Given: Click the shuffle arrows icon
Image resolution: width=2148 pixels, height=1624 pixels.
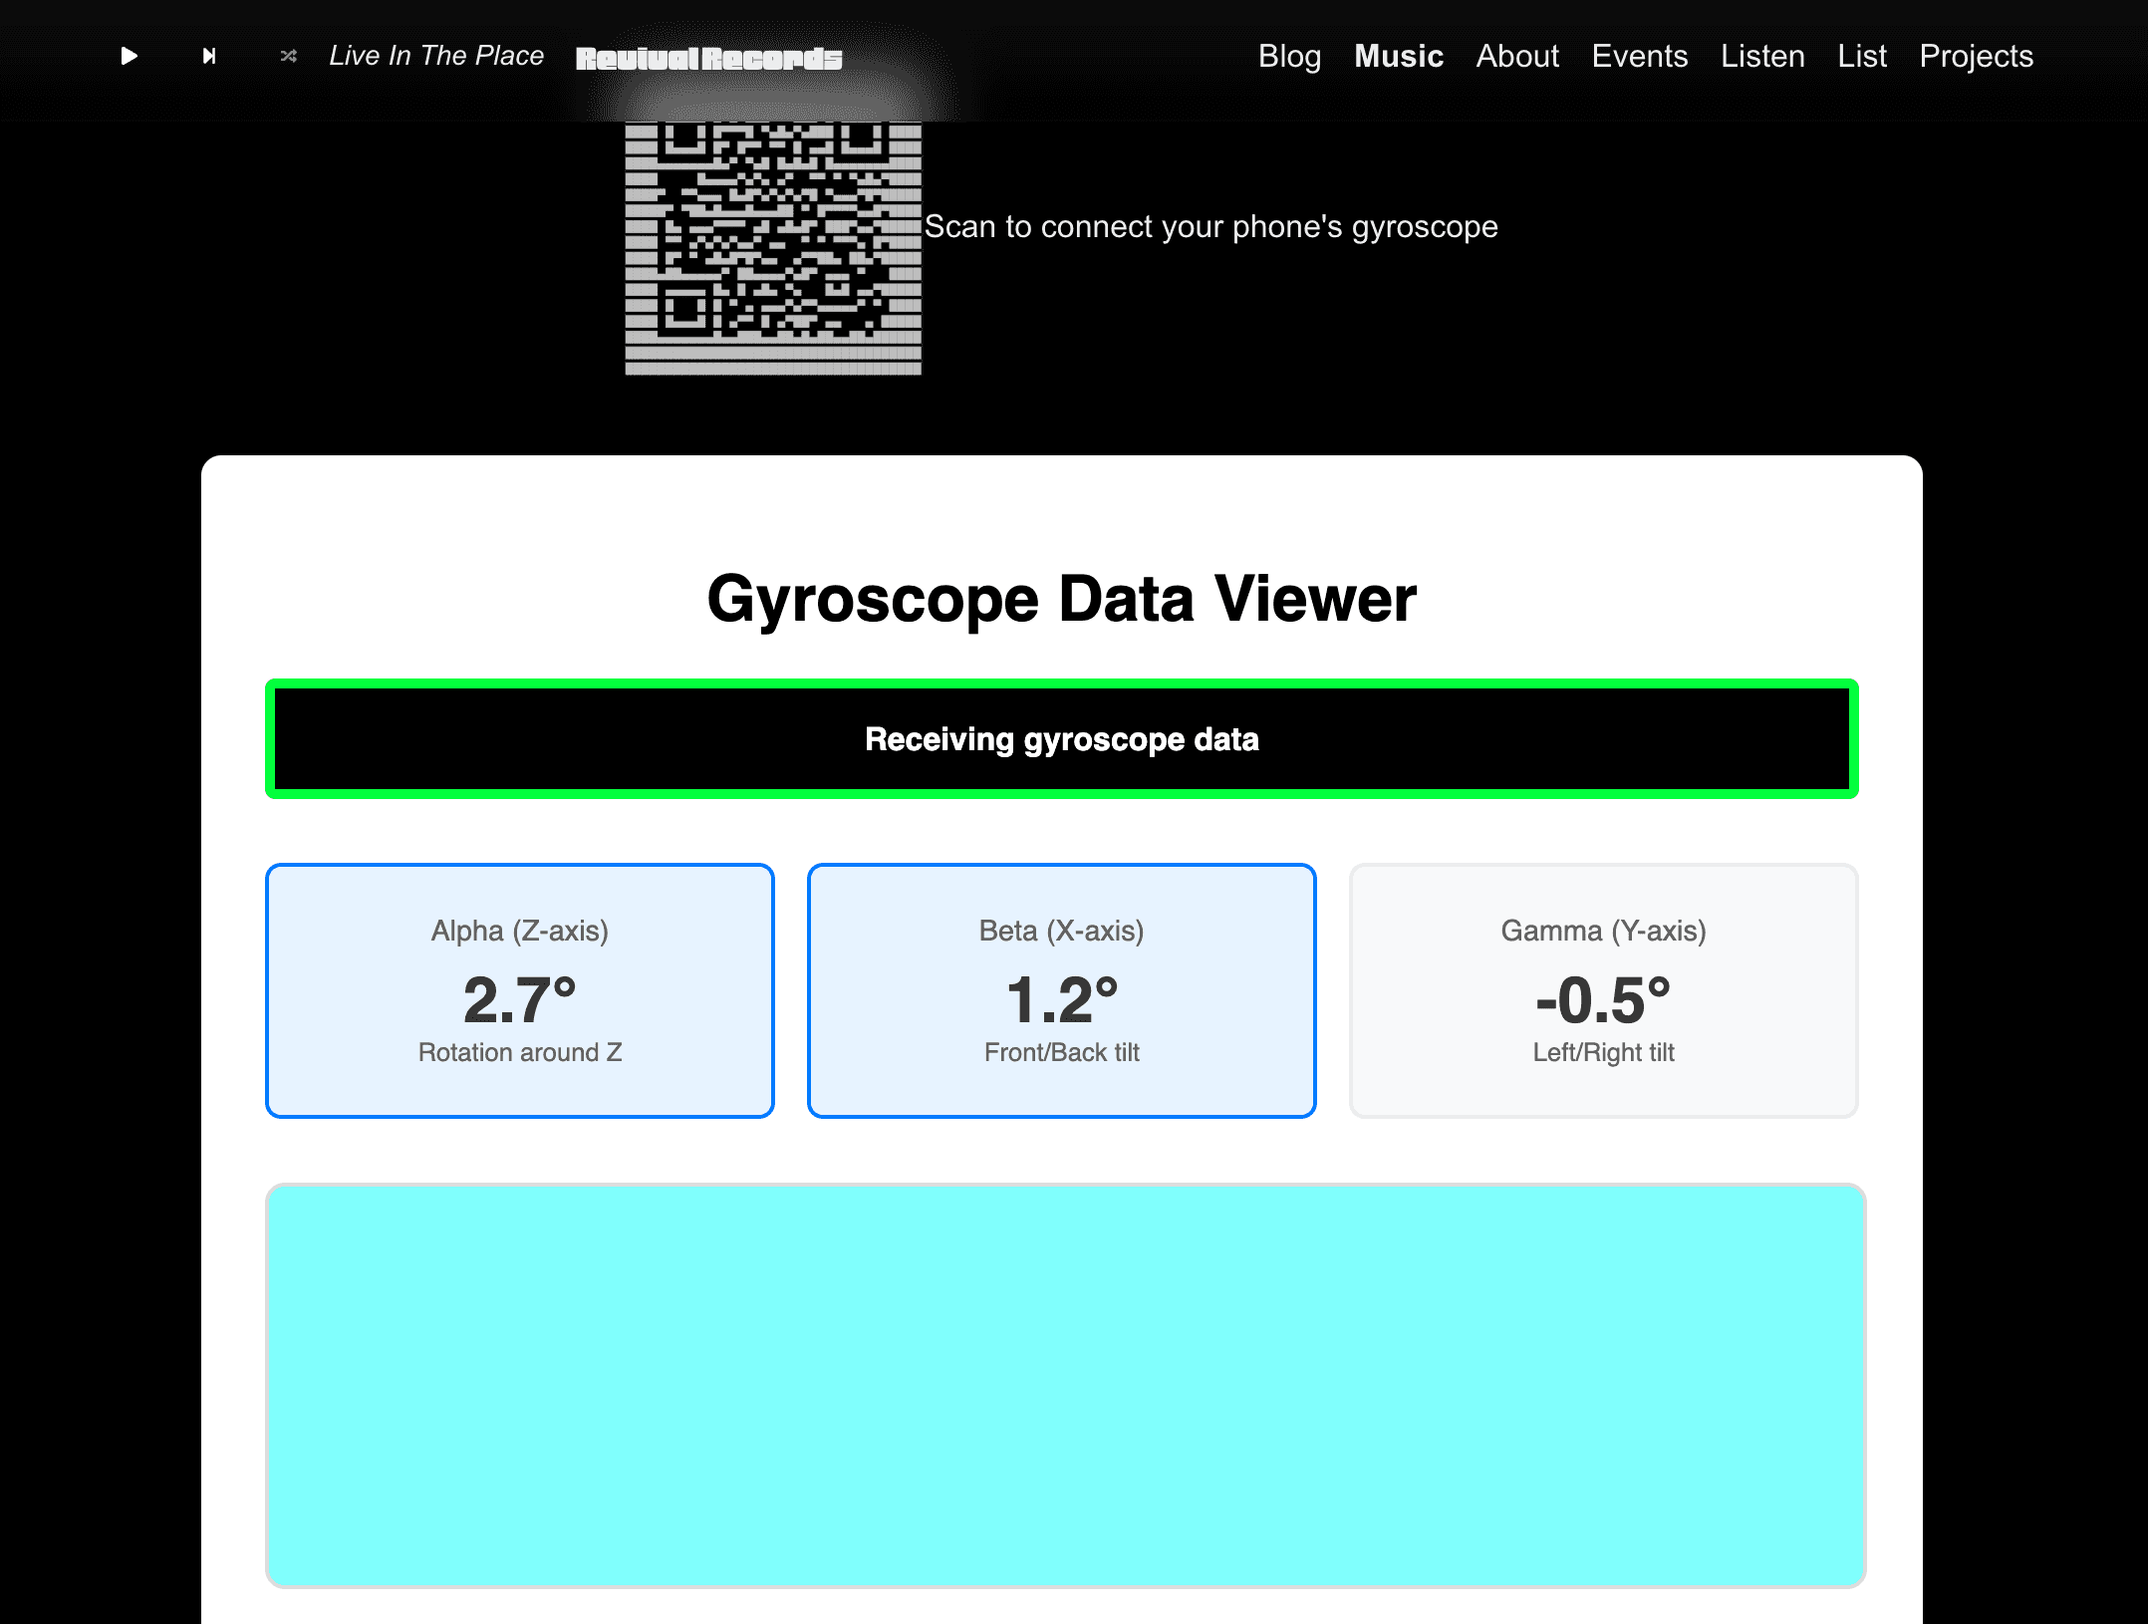Looking at the screenshot, I should pos(289,56).
